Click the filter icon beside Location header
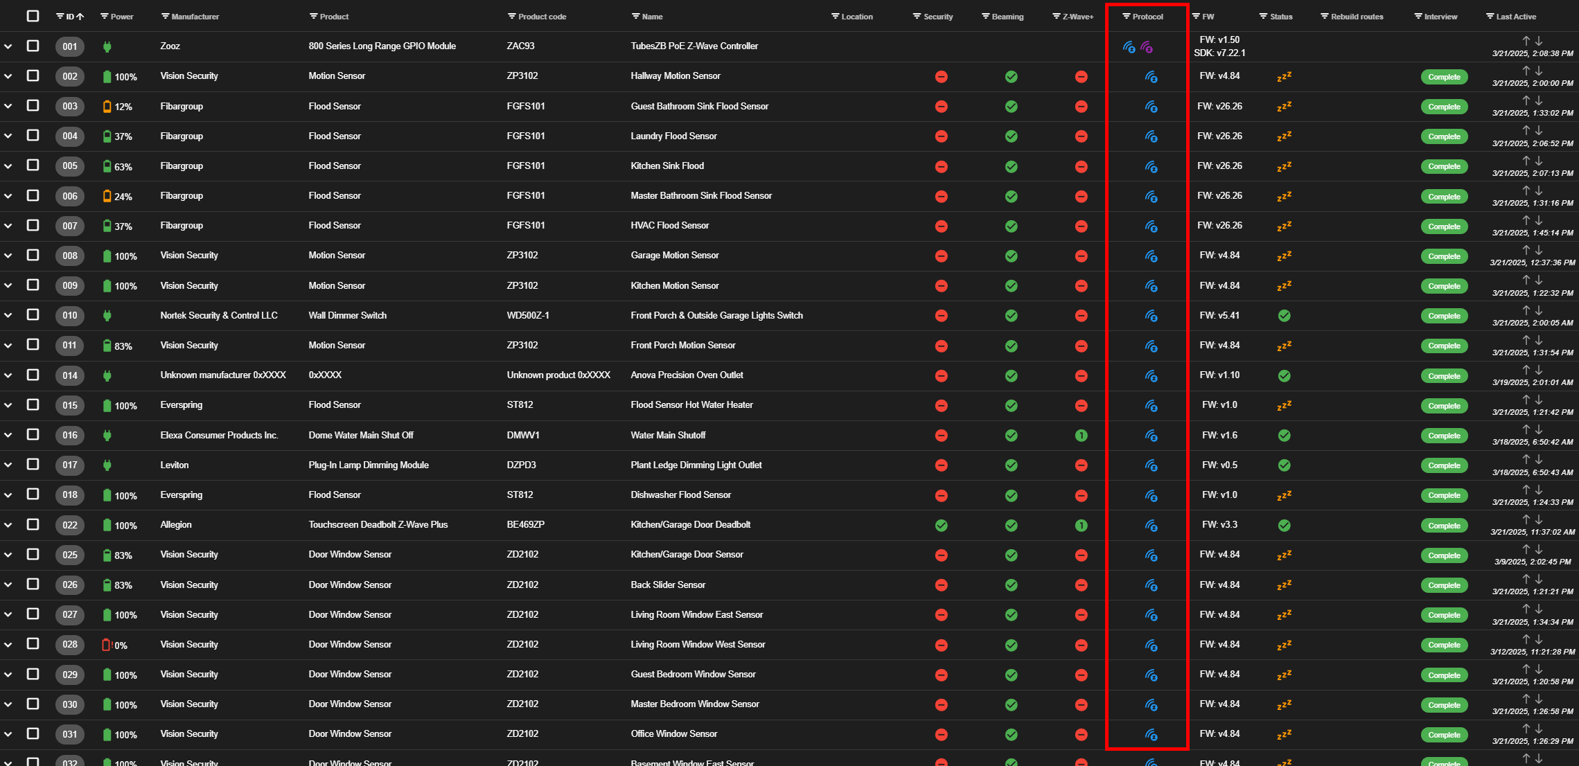 point(835,17)
